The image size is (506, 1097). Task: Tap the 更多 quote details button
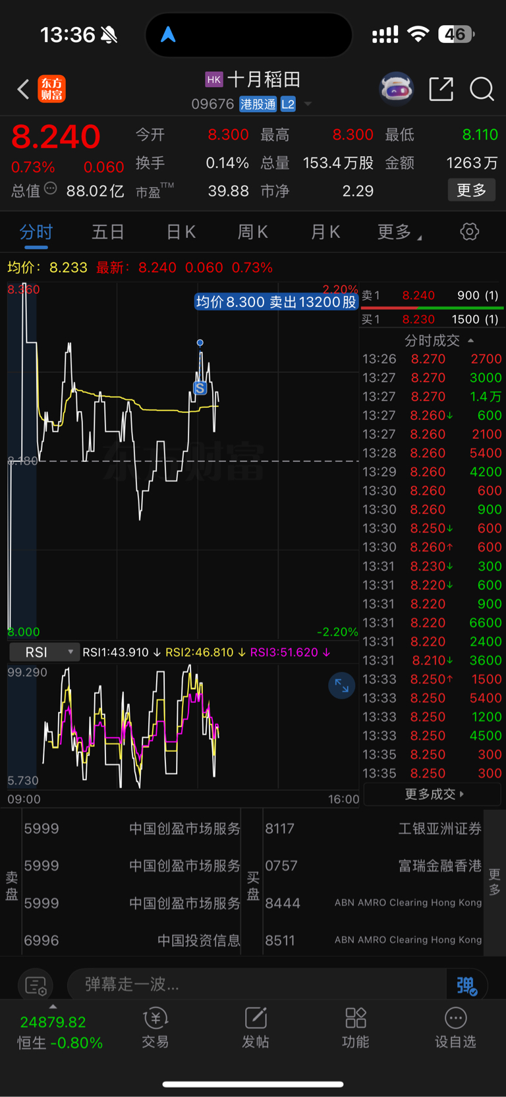pos(472,190)
